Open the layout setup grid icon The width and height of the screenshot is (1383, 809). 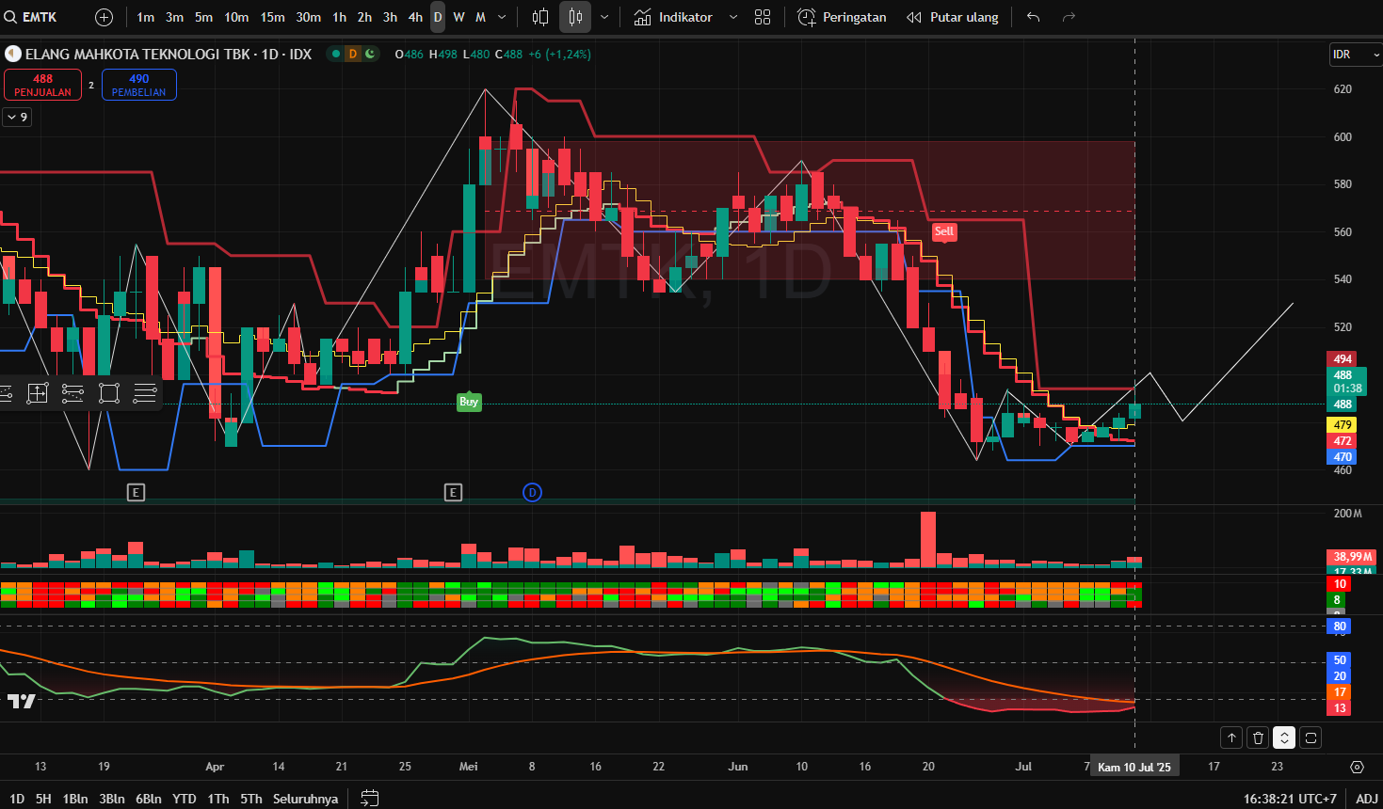tap(763, 17)
